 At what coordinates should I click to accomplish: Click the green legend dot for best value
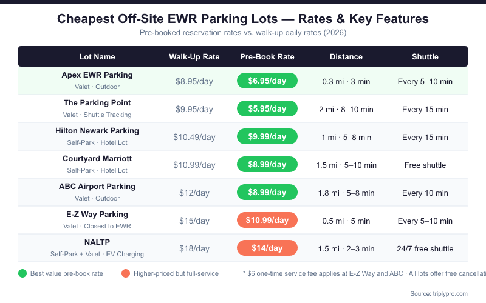(22, 273)
